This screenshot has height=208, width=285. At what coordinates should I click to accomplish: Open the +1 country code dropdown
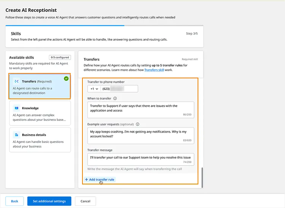tap(94, 89)
